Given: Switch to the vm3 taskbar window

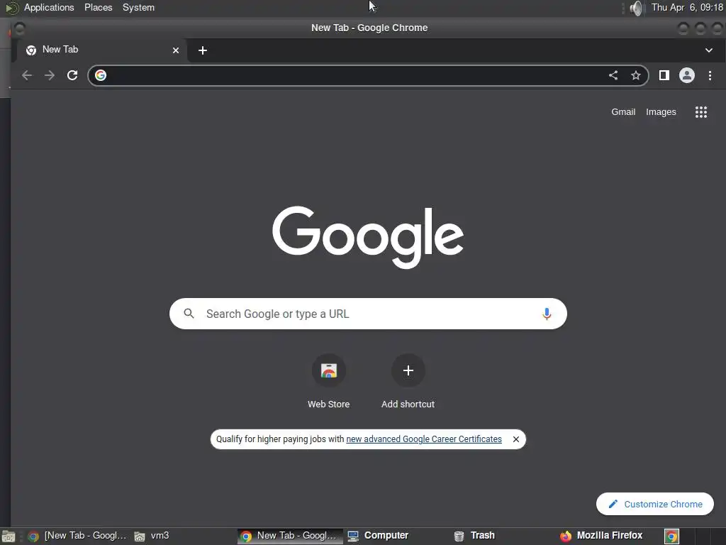Looking at the screenshot, I should 152,536.
